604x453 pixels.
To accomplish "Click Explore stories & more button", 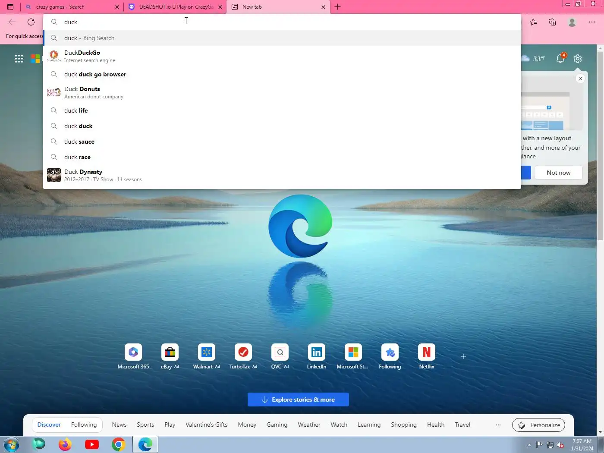I will click(x=298, y=400).
